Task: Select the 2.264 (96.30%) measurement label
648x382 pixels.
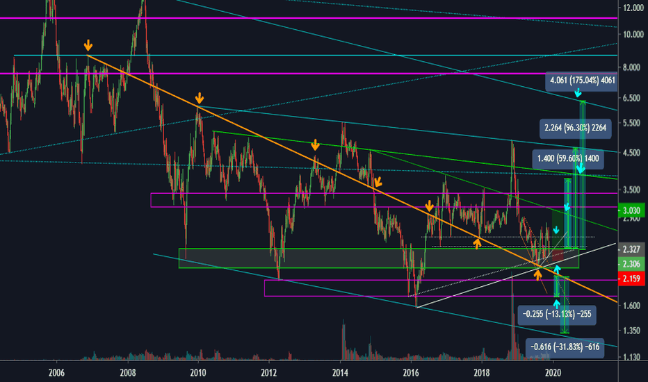Action: (575, 128)
